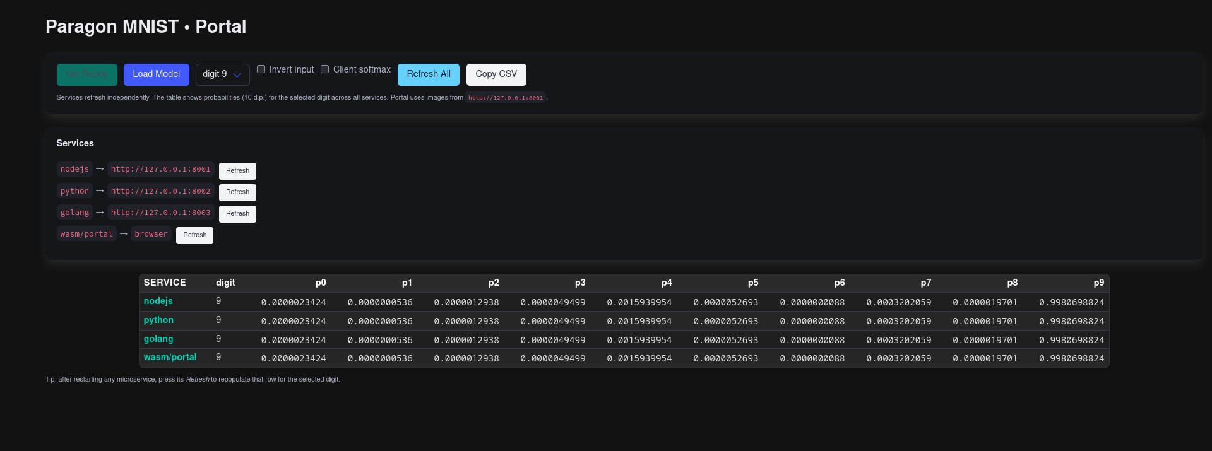Click golang row p0 value 0.0000023424

point(294,340)
